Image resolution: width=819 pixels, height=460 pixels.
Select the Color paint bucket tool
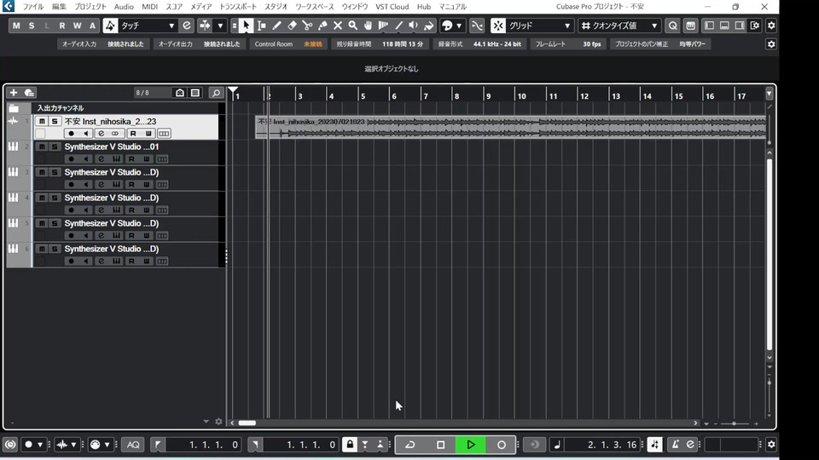(429, 26)
